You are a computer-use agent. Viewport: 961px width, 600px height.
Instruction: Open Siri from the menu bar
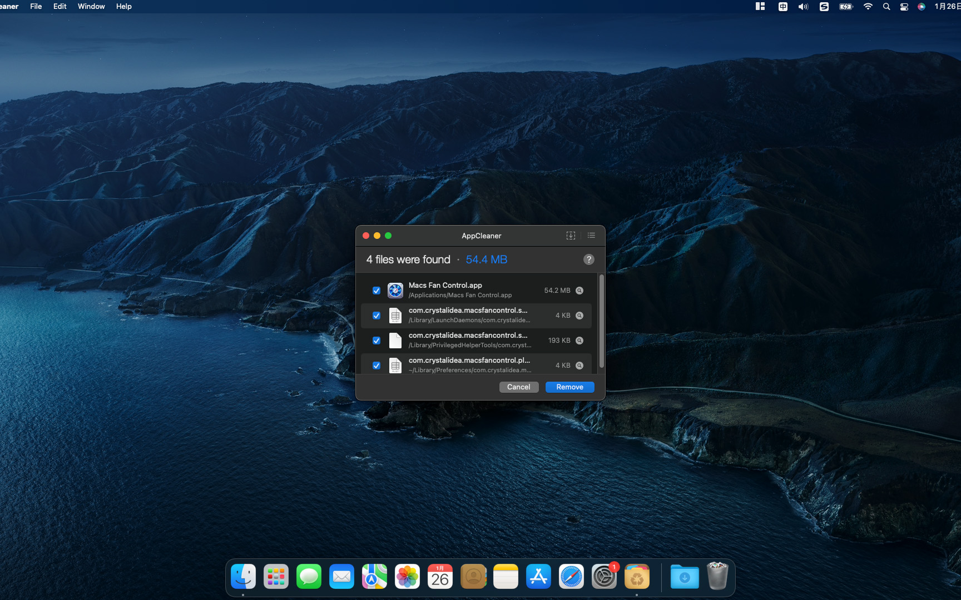pyautogui.click(x=922, y=7)
